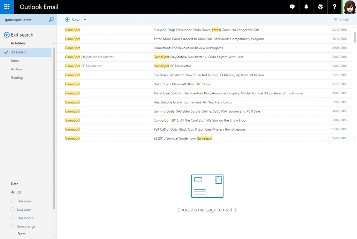The height and width of the screenshot is (239, 357).
Task: Click the plus icon beside New
Action: pyautogui.click(x=67, y=20)
